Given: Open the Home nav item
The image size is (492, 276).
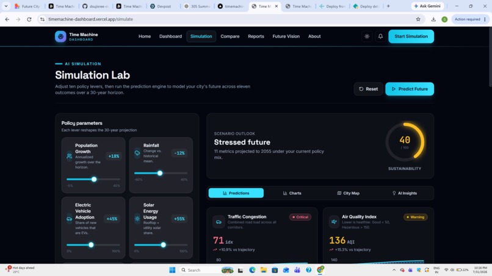Looking at the screenshot, I should [145, 37].
